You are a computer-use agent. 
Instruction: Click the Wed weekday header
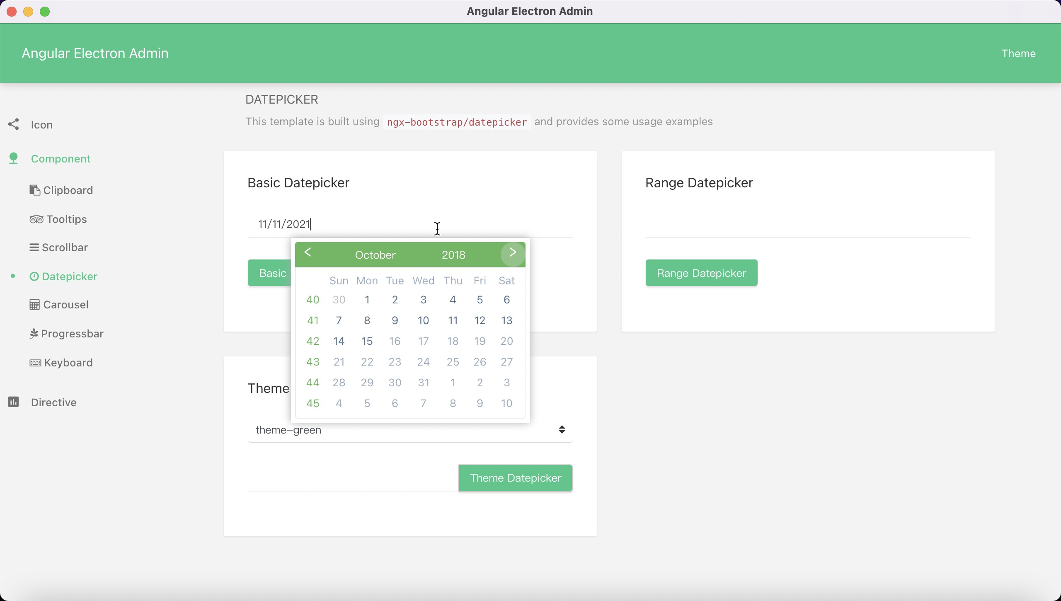[423, 281]
